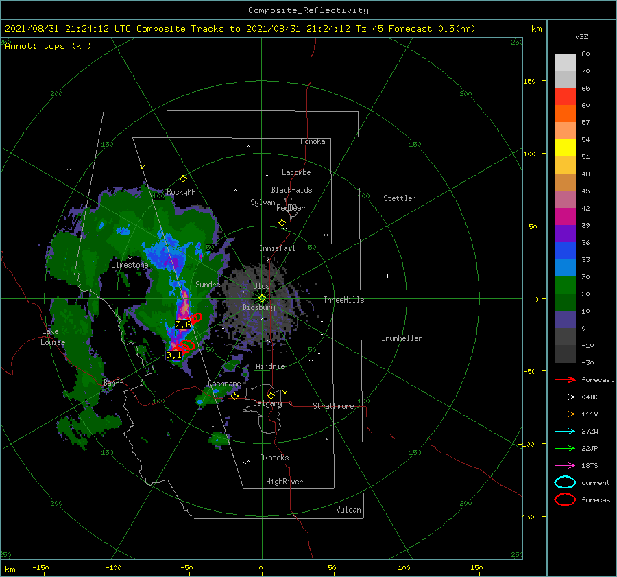Pick the bright green swatch between 30 and 20 dBZ
The height and width of the screenshot is (577, 617).
[x=565, y=285]
